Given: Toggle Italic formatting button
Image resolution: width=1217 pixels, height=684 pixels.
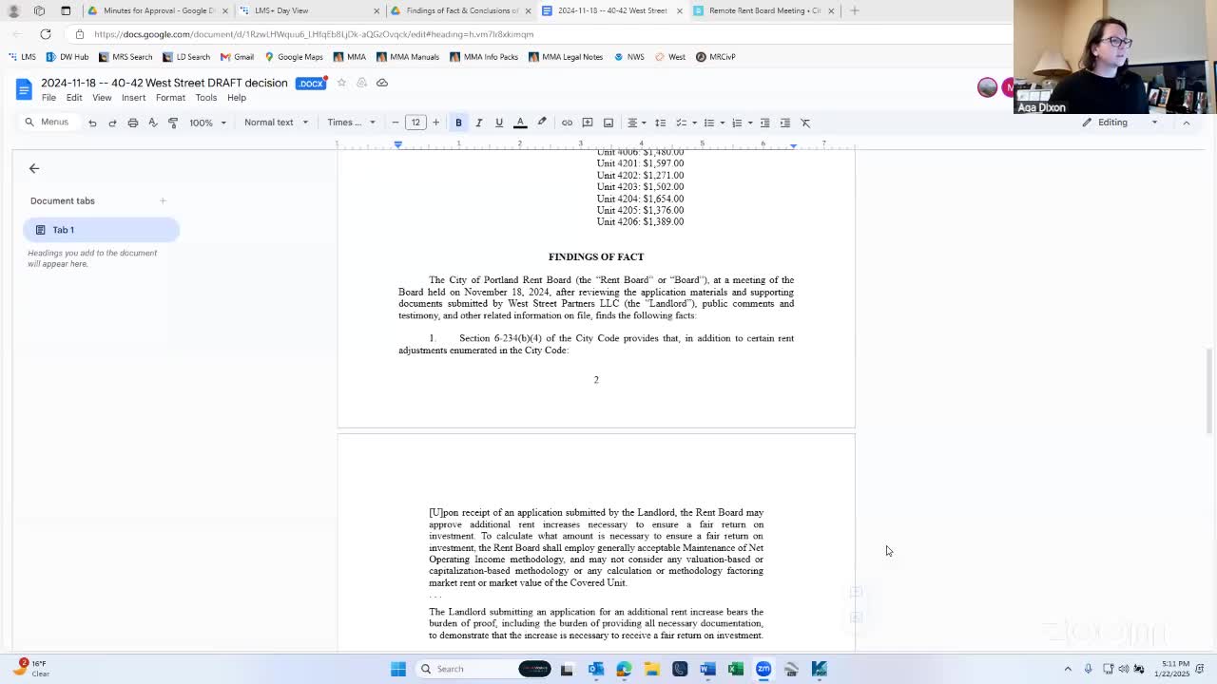Looking at the screenshot, I should click(x=478, y=123).
